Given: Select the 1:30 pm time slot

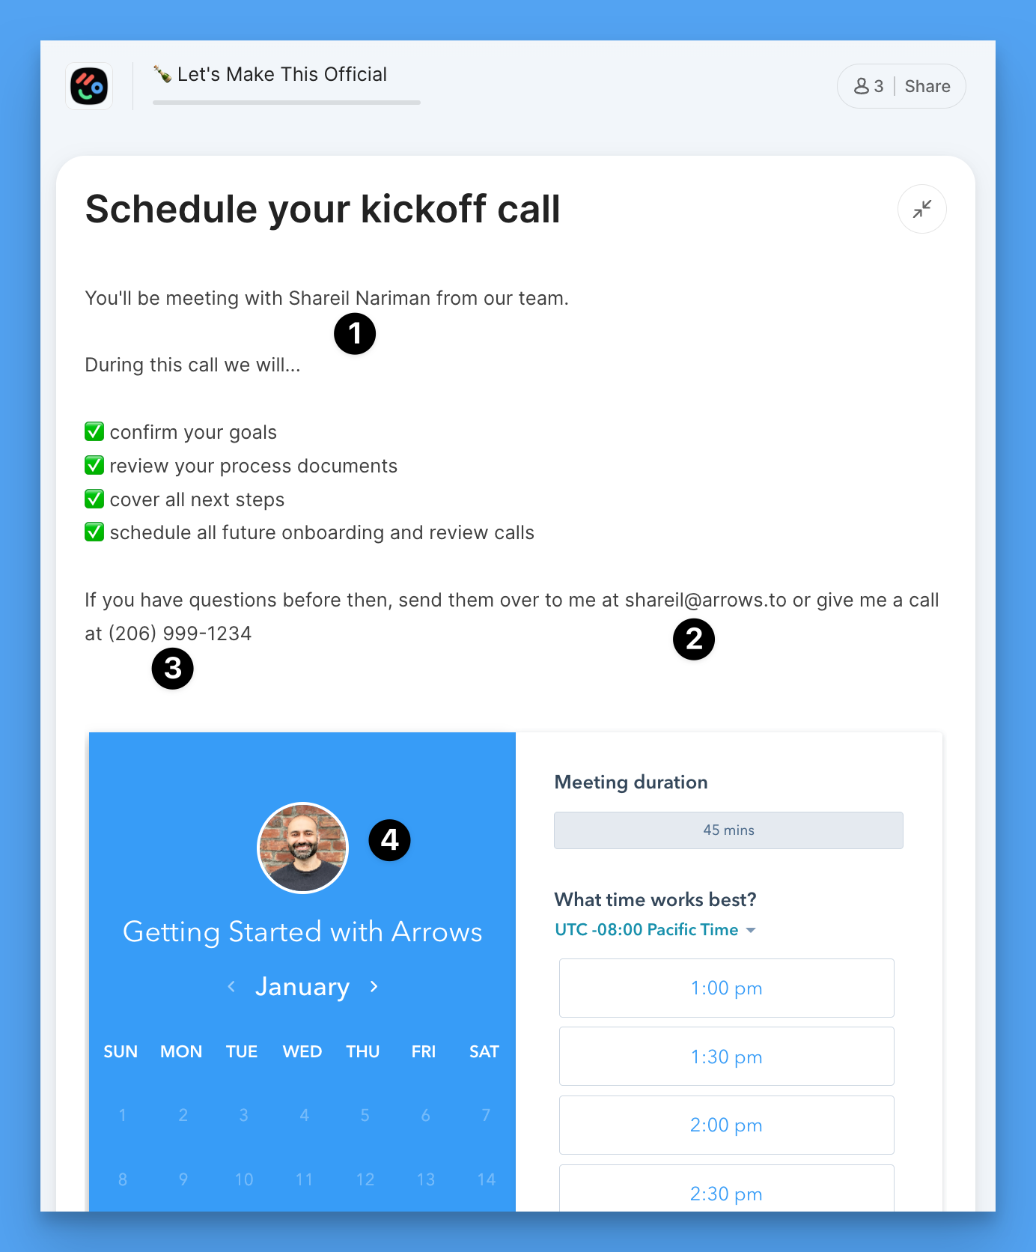Looking at the screenshot, I should tap(726, 1057).
